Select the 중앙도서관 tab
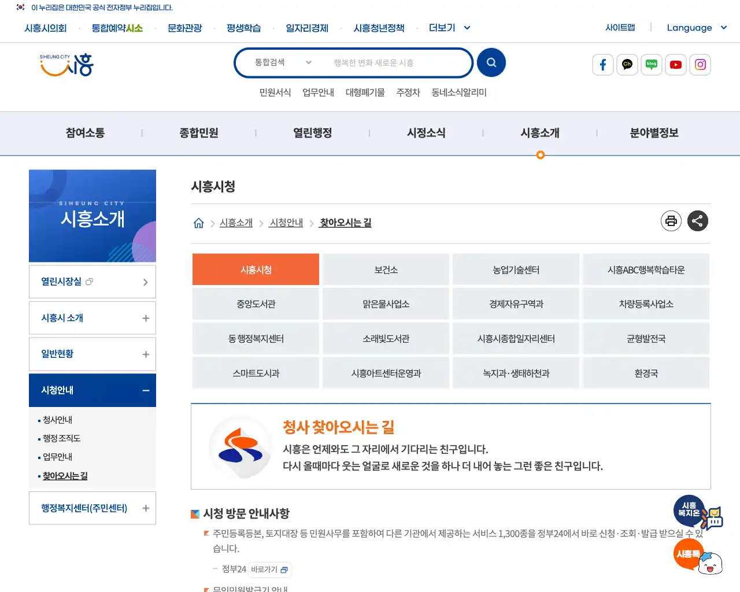 click(x=256, y=304)
